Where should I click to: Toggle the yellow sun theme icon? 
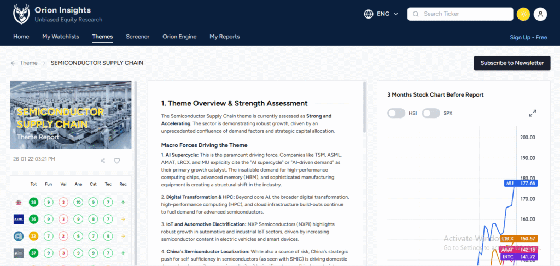(523, 14)
